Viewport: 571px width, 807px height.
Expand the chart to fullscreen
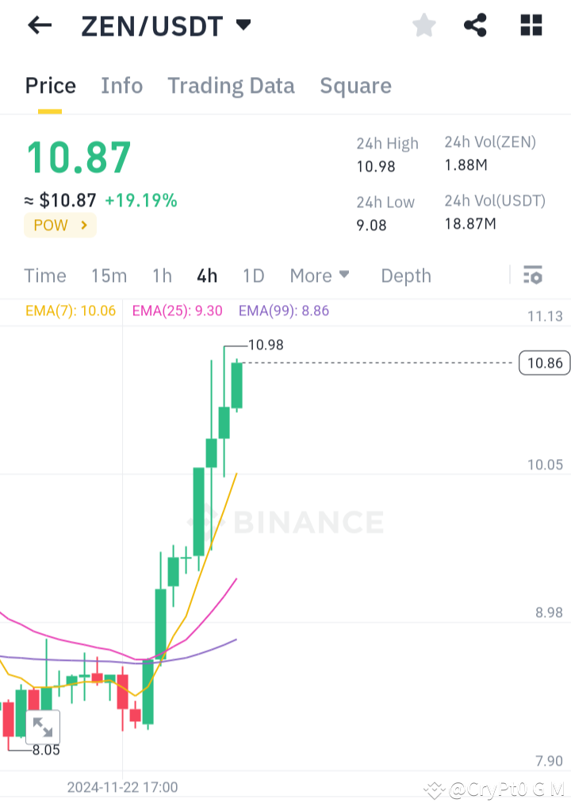44,727
